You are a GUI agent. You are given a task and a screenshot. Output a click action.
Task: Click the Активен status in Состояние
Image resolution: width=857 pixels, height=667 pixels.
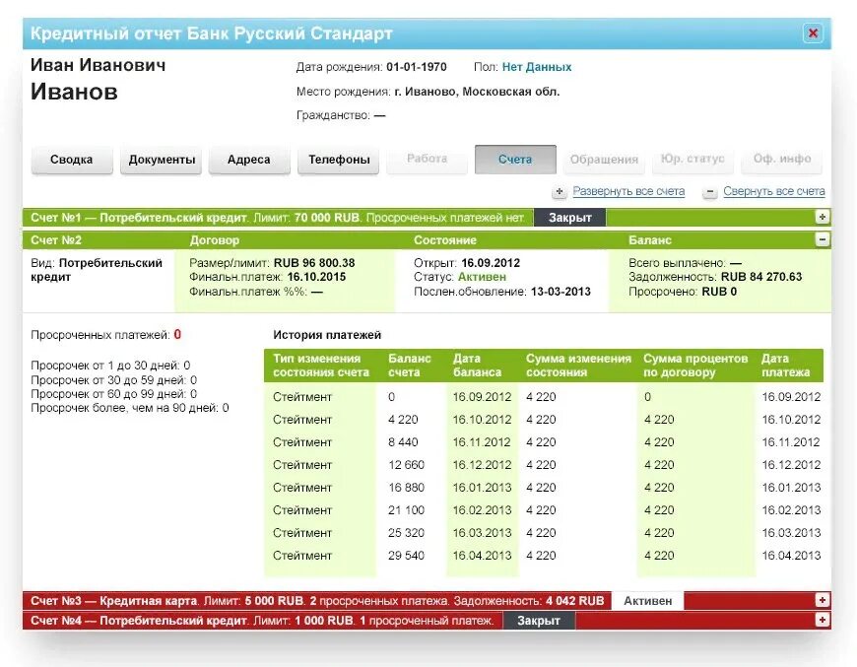(x=482, y=277)
